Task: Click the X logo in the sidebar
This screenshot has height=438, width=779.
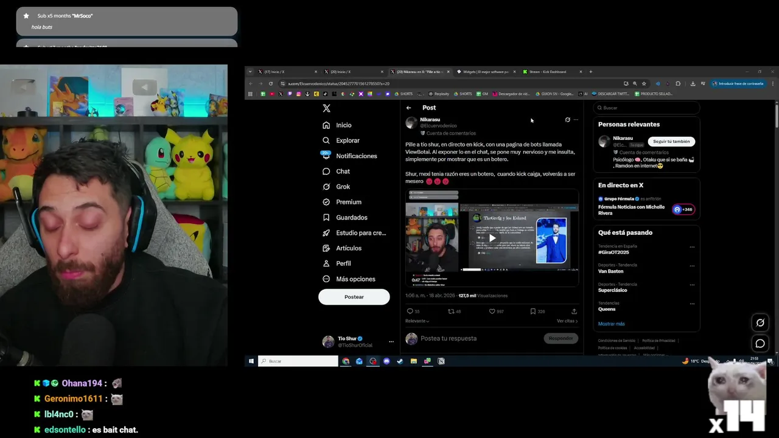Action: tap(327, 108)
